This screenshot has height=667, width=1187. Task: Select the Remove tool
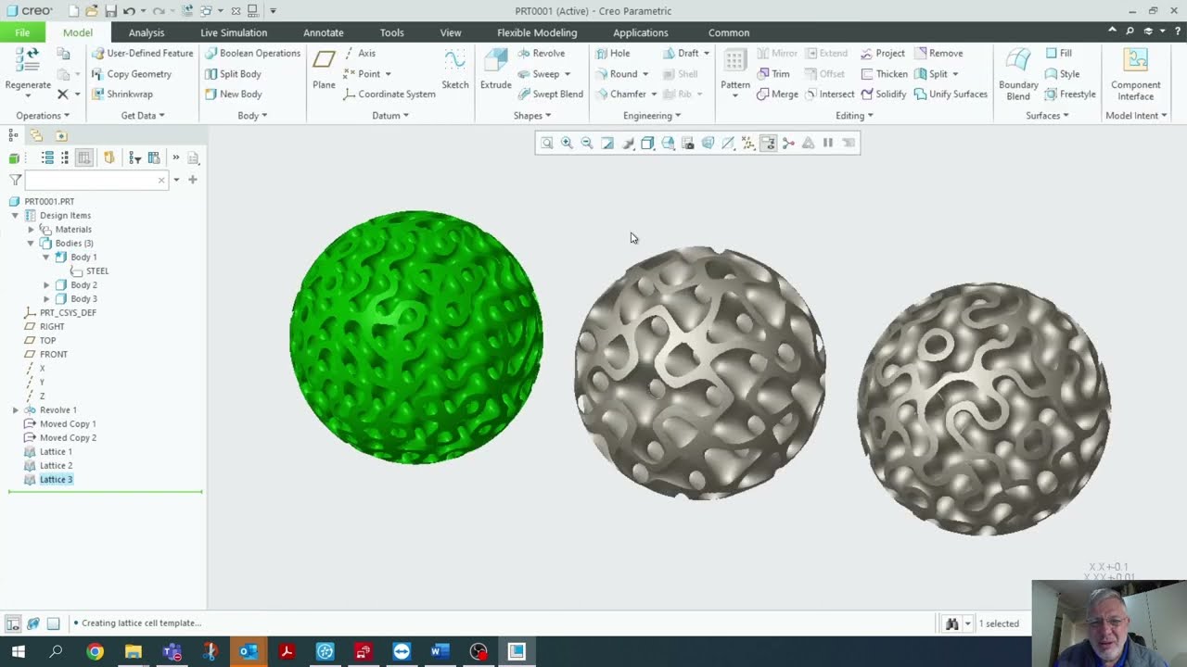coord(938,53)
